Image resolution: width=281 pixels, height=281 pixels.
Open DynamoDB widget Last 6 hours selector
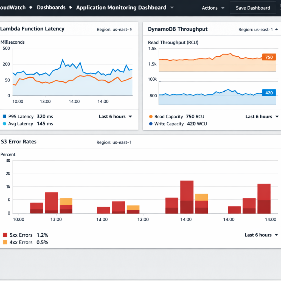[x=262, y=117]
